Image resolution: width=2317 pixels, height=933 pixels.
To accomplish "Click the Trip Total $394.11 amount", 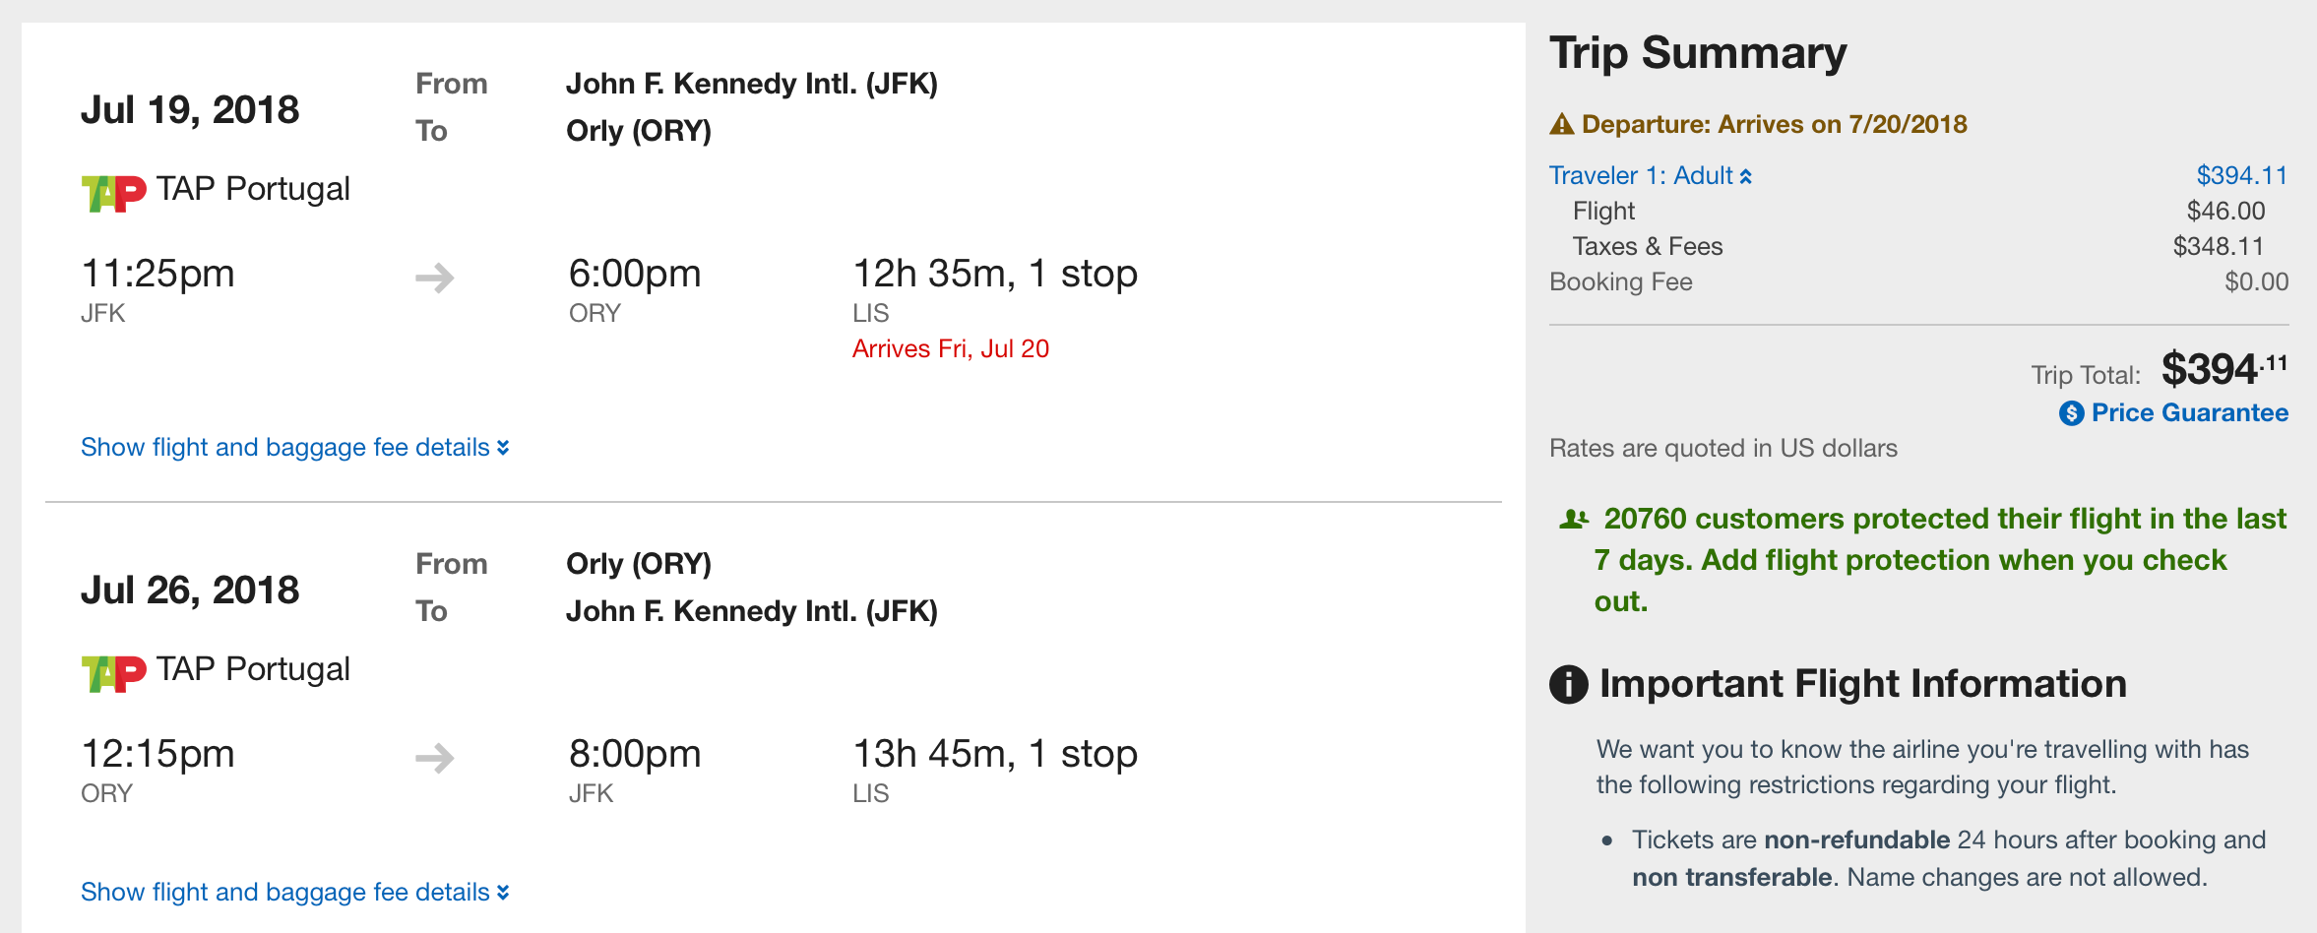I will pyautogui.click(x=2223, y=369).
